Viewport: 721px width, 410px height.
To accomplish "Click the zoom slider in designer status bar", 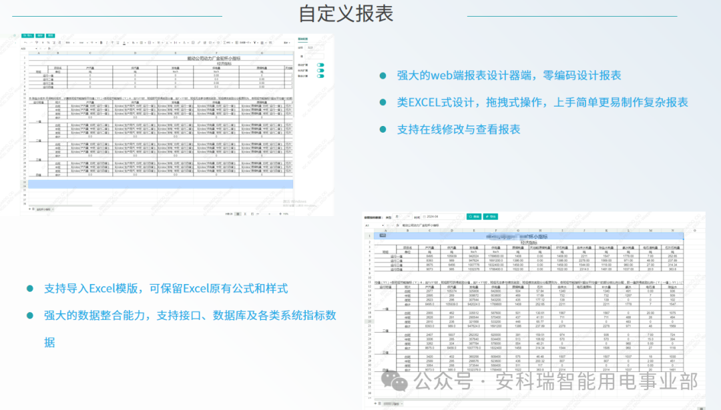I will pos(270,213).
